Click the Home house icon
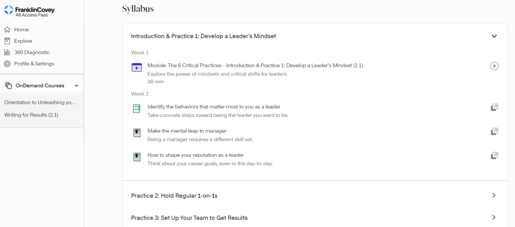The image size is (515, 227). [7, 30]
